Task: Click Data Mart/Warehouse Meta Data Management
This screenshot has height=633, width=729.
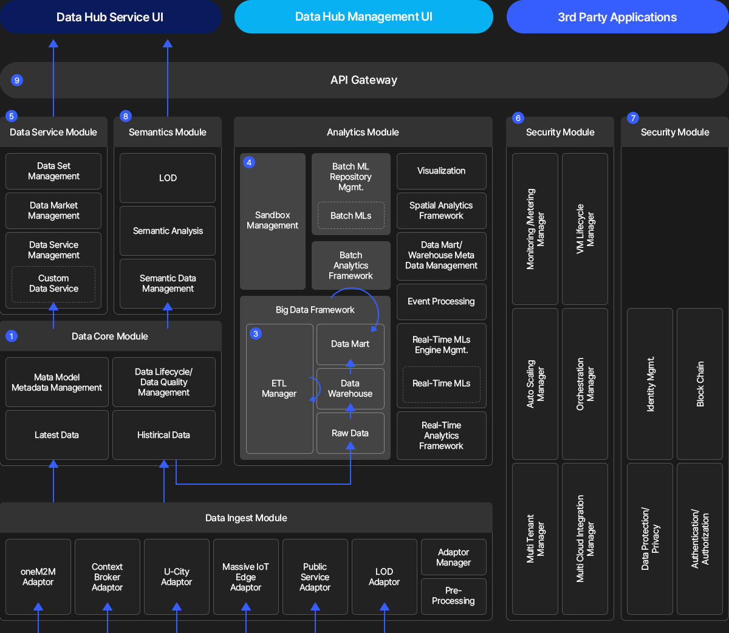Action: [x=442, y=256]
